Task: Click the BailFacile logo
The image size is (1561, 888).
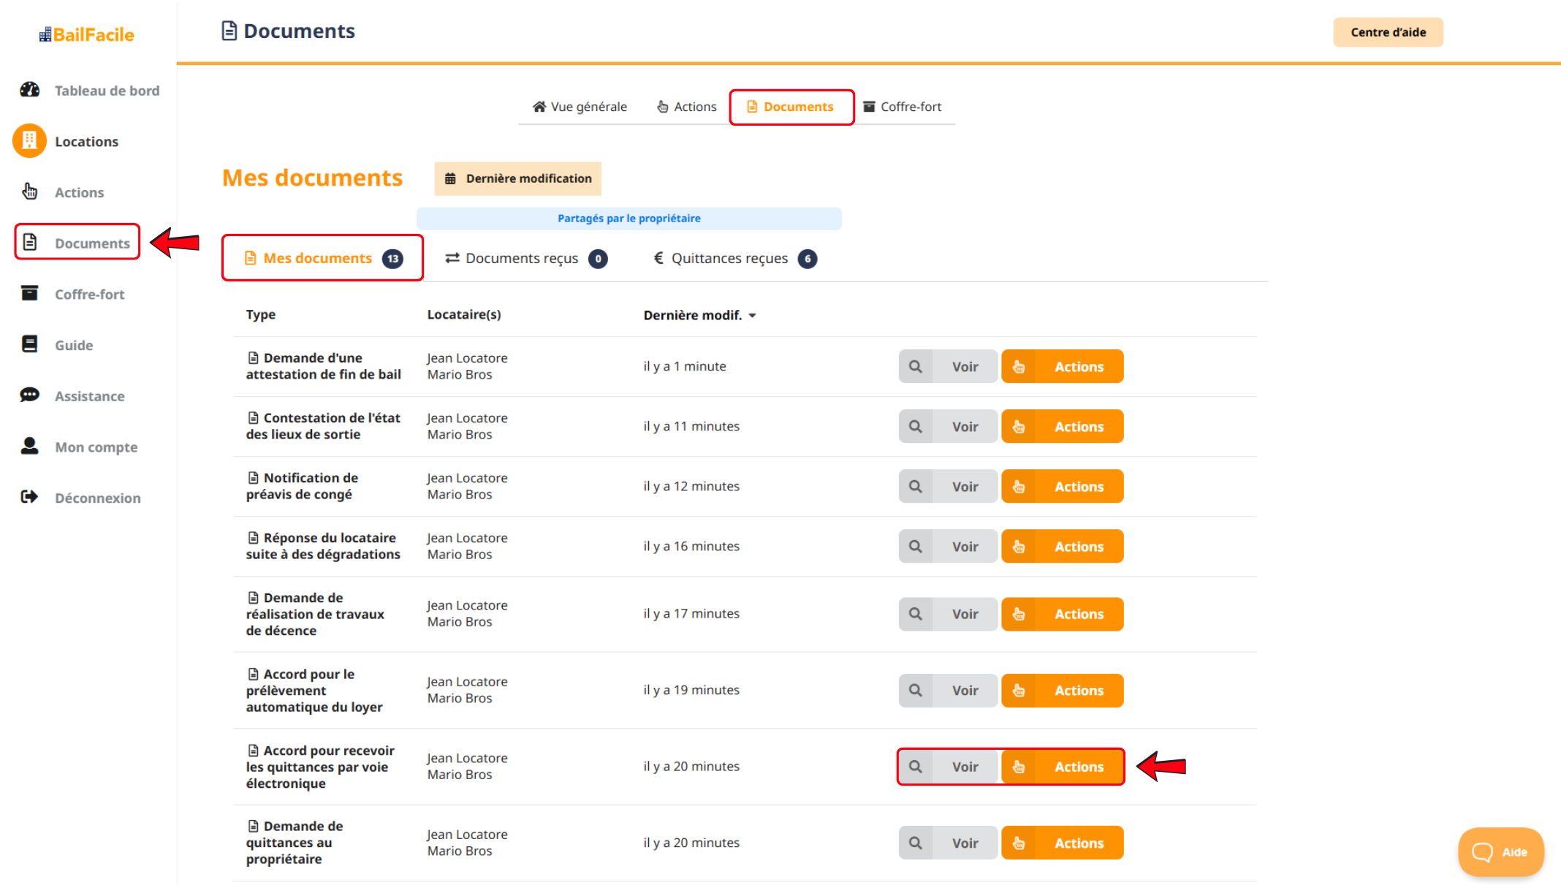Action: coord(87,34)
